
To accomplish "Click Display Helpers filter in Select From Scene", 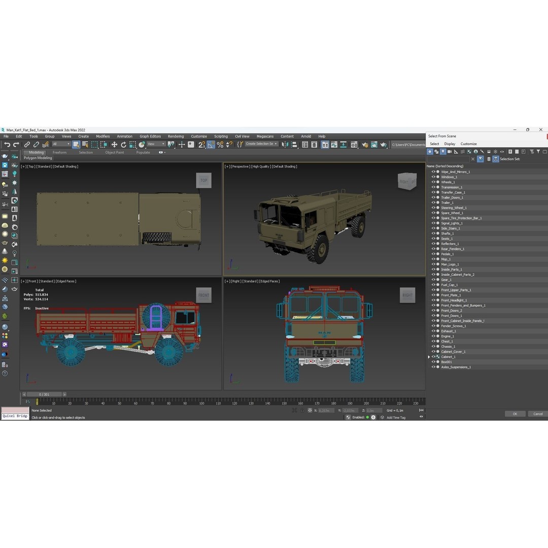I will tap(456, 152).
